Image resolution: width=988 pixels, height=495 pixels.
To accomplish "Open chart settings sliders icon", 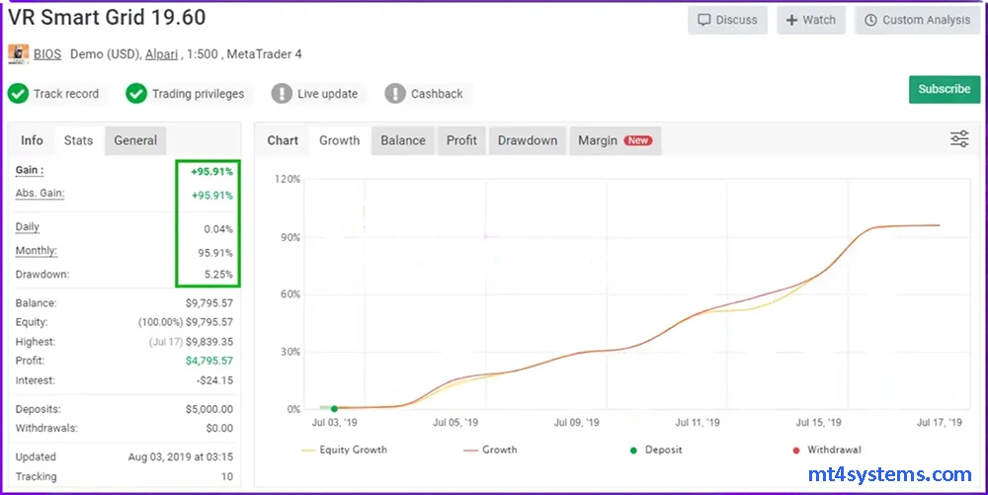I will coord(958,139).
